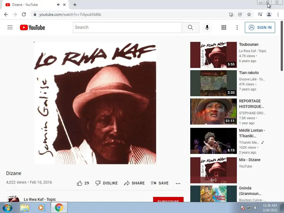
Task: Click the search magnifier button
Action: [190, 27]
